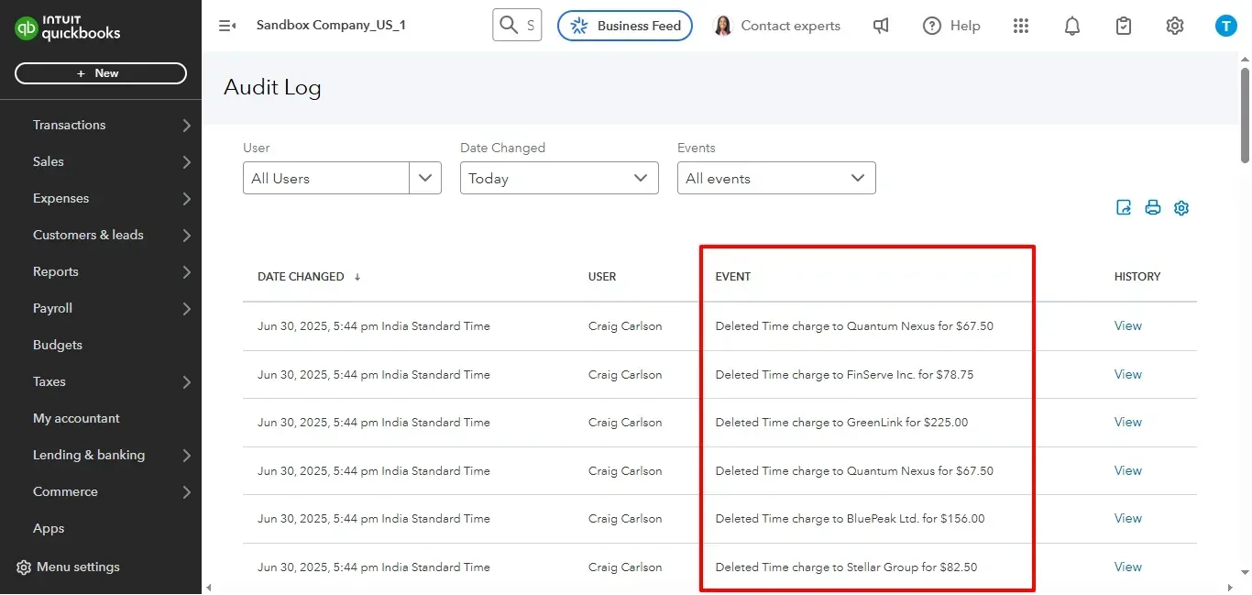Open Apps in sidebar
Viewport: 1252px width, 595px height.
tap(49, 528)
